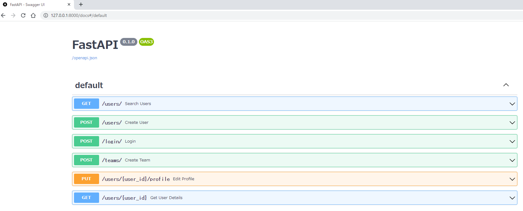Expand POST /users/ Create User chevron
523x211 pixels.
[x=512, y=123]
